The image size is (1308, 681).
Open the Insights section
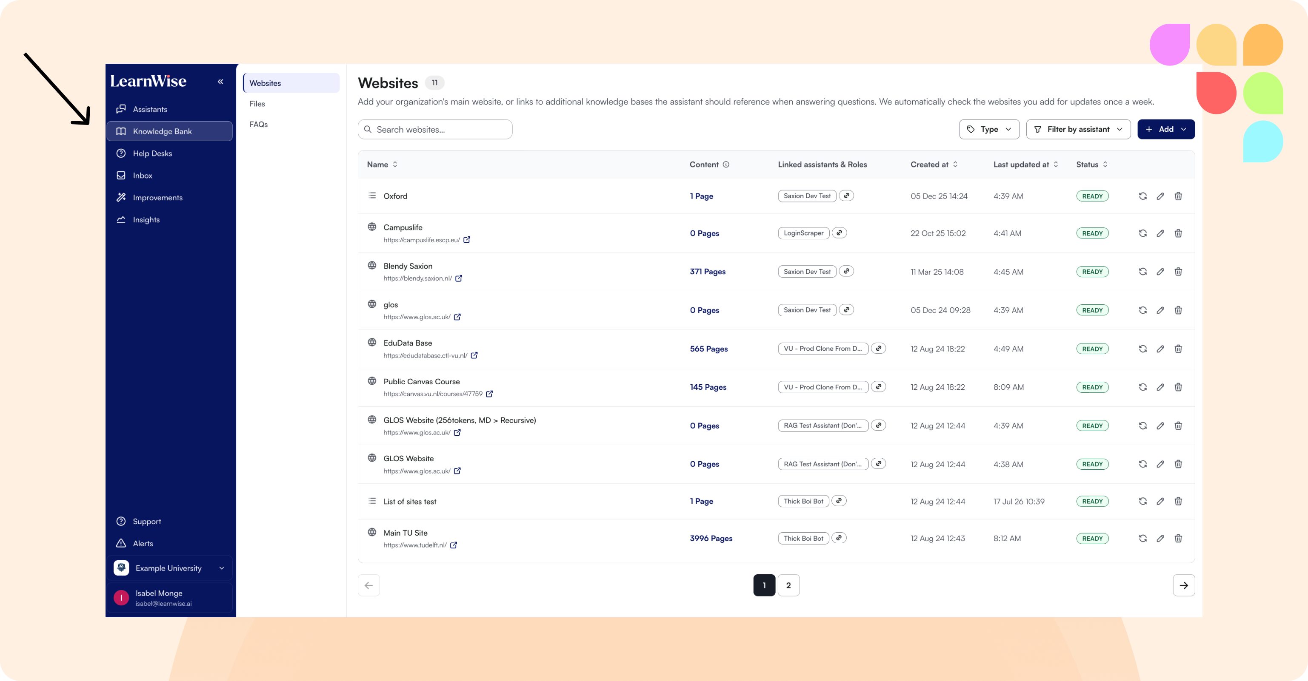(170, 220)
